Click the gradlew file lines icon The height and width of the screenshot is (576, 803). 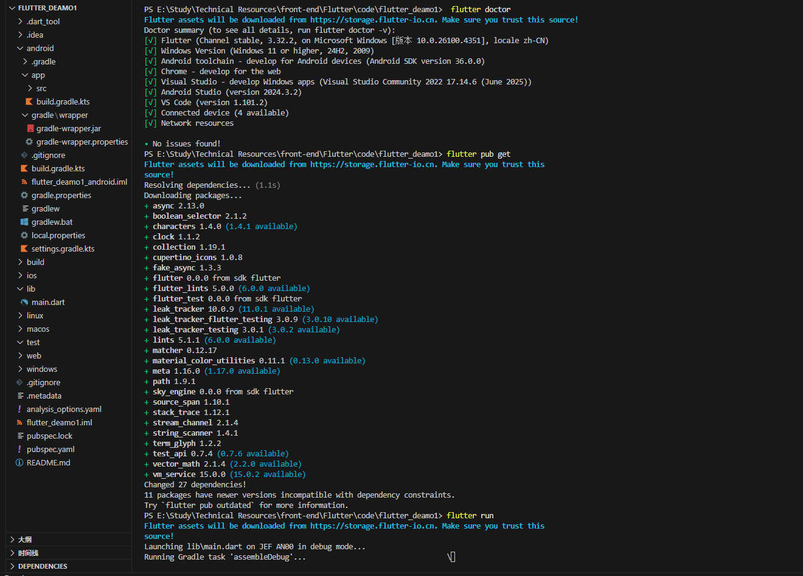pyautogui.click(x=25, y=208)
